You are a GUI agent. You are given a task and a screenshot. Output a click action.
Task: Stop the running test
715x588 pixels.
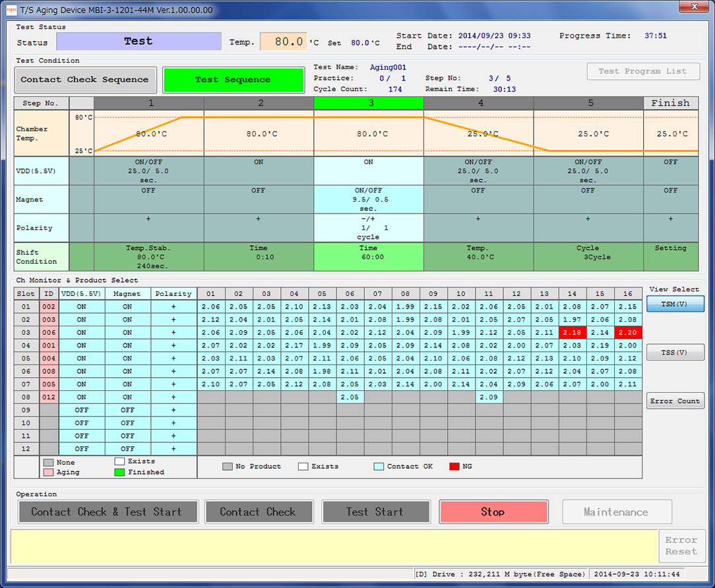[x=493, y=512]
